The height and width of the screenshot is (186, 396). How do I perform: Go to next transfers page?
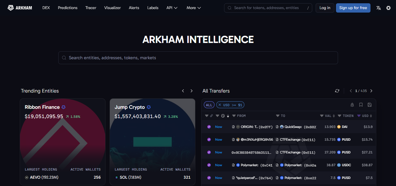coord(371,91)
